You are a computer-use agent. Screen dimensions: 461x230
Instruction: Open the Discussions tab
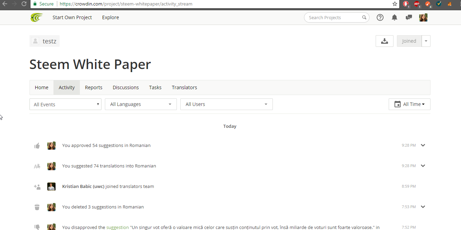pos(126,87)
